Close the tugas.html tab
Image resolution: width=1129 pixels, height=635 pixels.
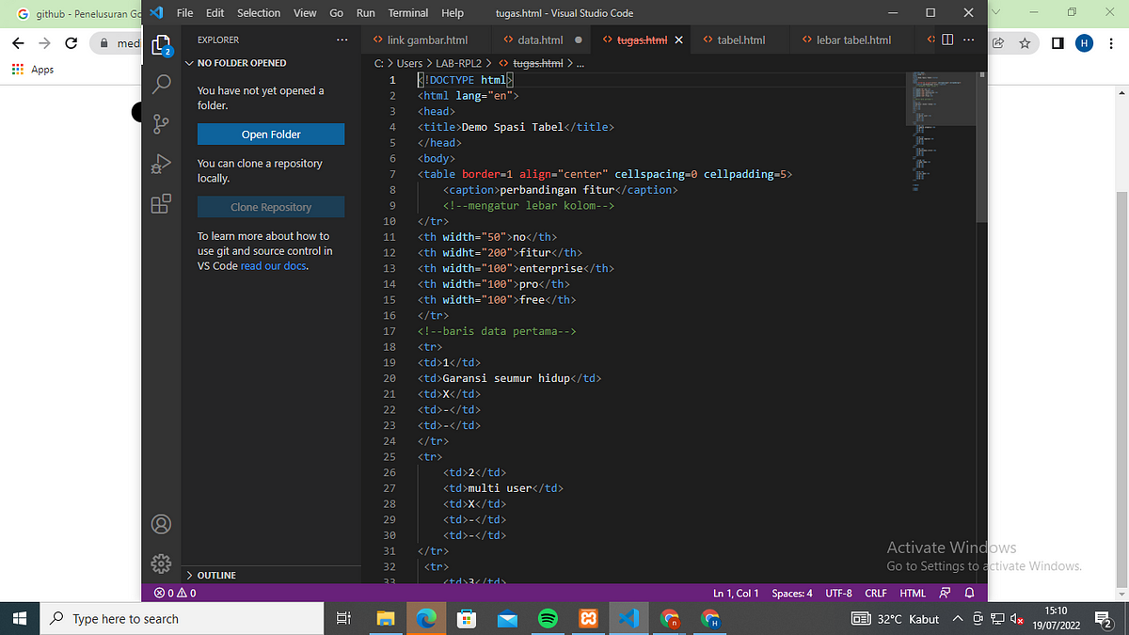678,40
